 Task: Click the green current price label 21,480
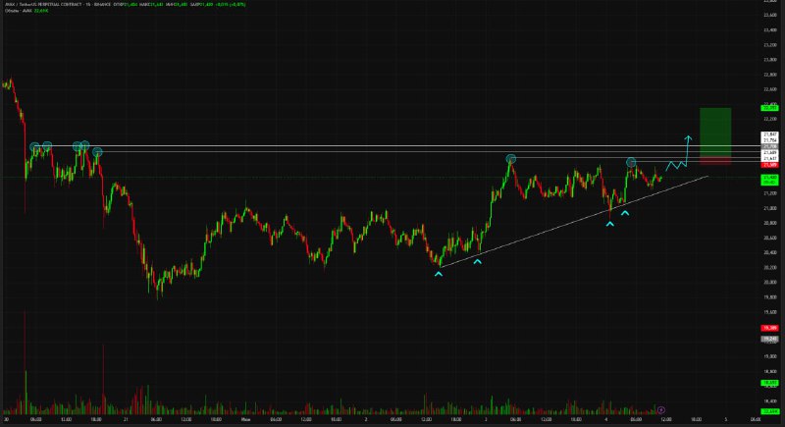click(x=769, y=180)
